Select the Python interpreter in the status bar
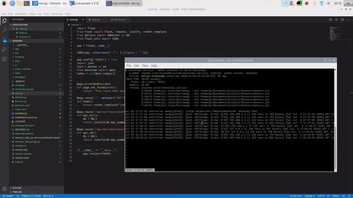This screenshot has height=198, width=353. [31, 196]
